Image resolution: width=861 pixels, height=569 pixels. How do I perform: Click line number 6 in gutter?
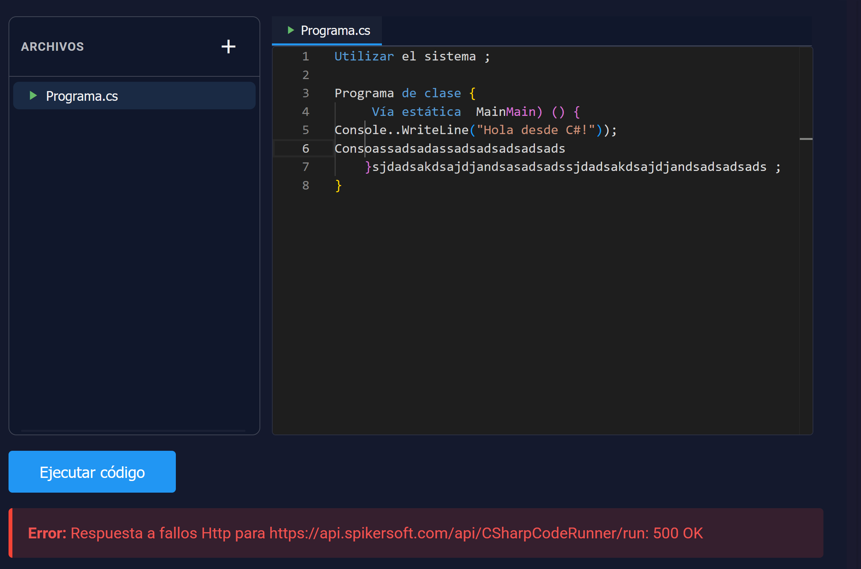pos(306,148)
